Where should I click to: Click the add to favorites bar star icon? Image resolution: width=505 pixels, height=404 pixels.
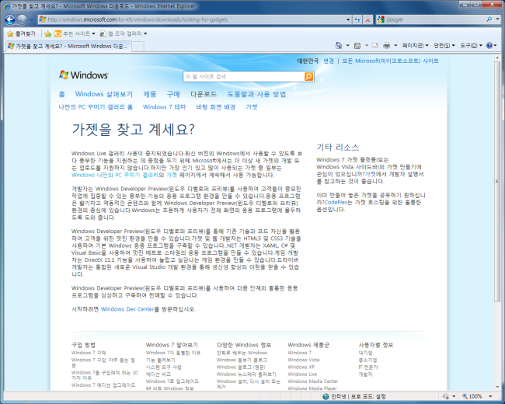48,34
